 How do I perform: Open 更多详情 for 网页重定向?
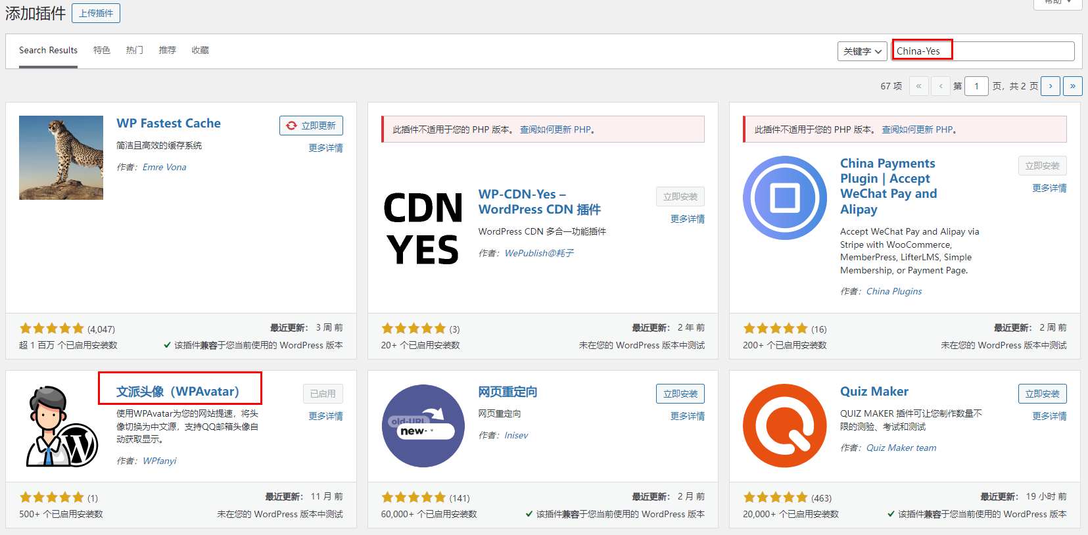(688, 416)
